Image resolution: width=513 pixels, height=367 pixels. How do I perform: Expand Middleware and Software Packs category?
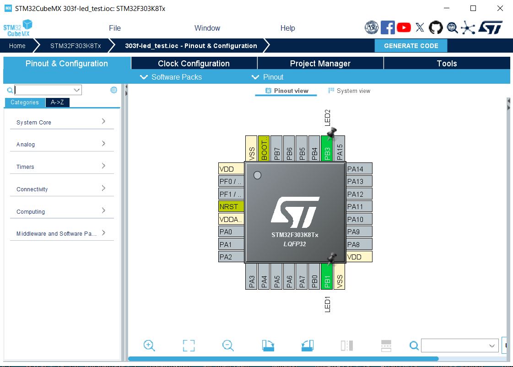coord(62,233)
